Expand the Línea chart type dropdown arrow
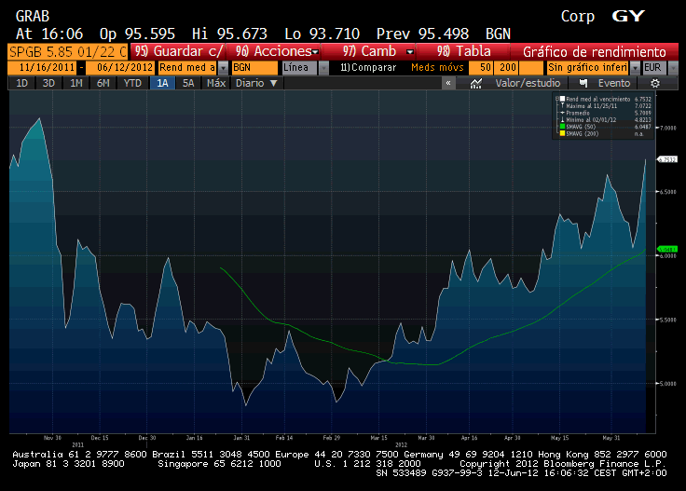This screenshot has height=491, width=686. pos(323,68)
